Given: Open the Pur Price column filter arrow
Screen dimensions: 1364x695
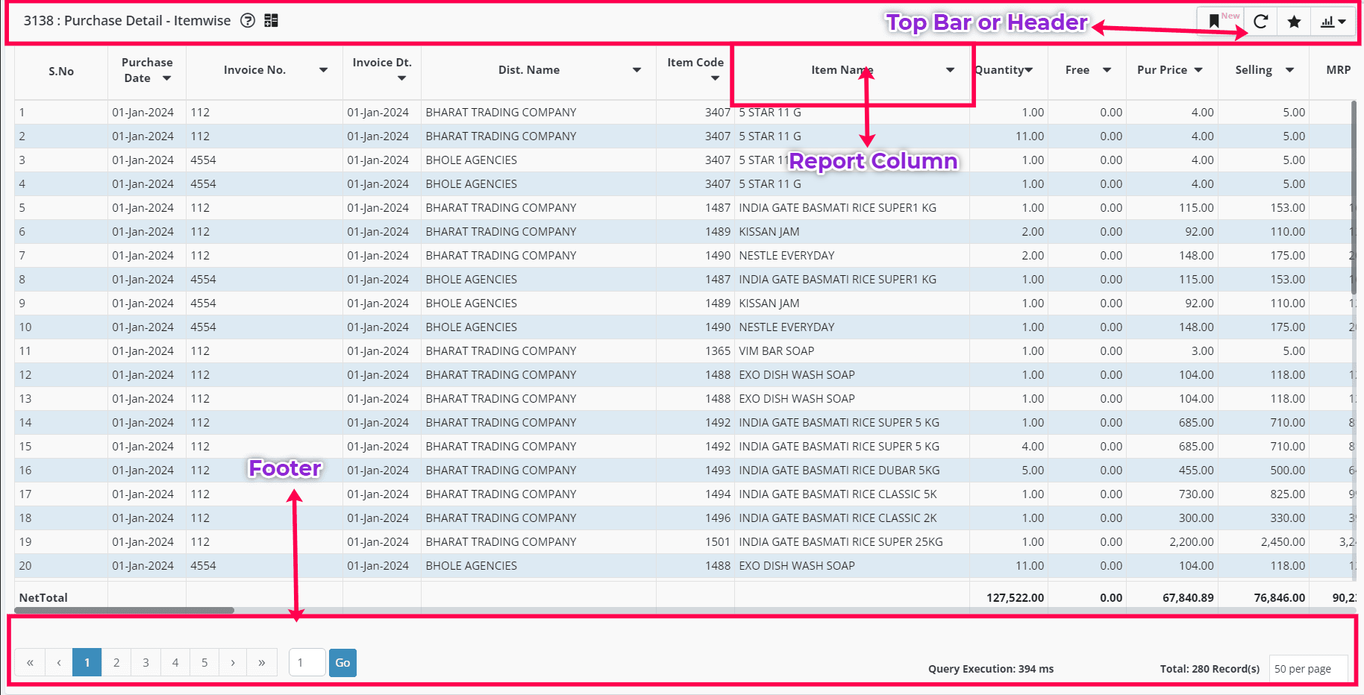Looking at the screenshot, I should (1198, 70).
